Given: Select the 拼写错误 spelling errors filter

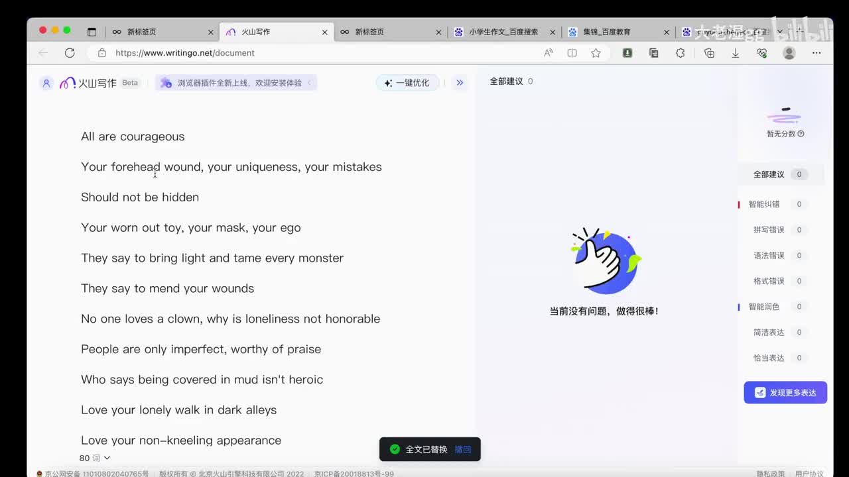Looking at the screenshot, I should tap(769, 230).
